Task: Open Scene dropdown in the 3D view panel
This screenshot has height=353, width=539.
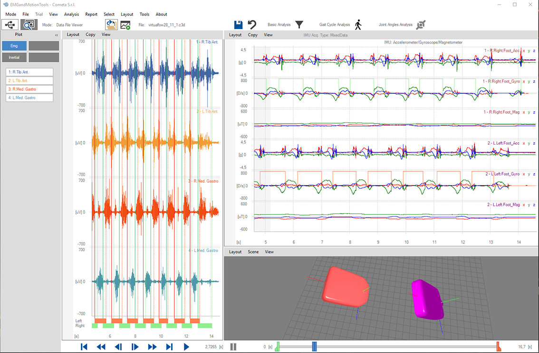Action: (253, 252)
